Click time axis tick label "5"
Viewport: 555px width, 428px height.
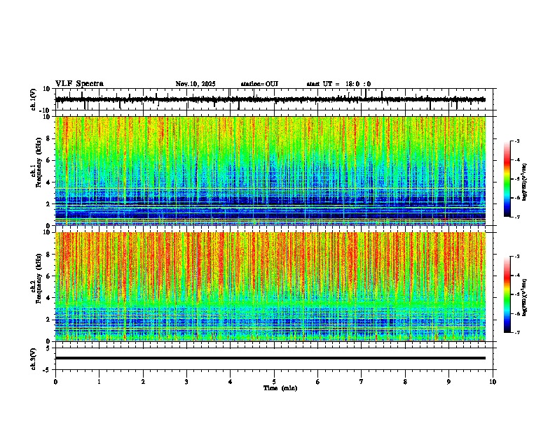(x=274, y=382)
